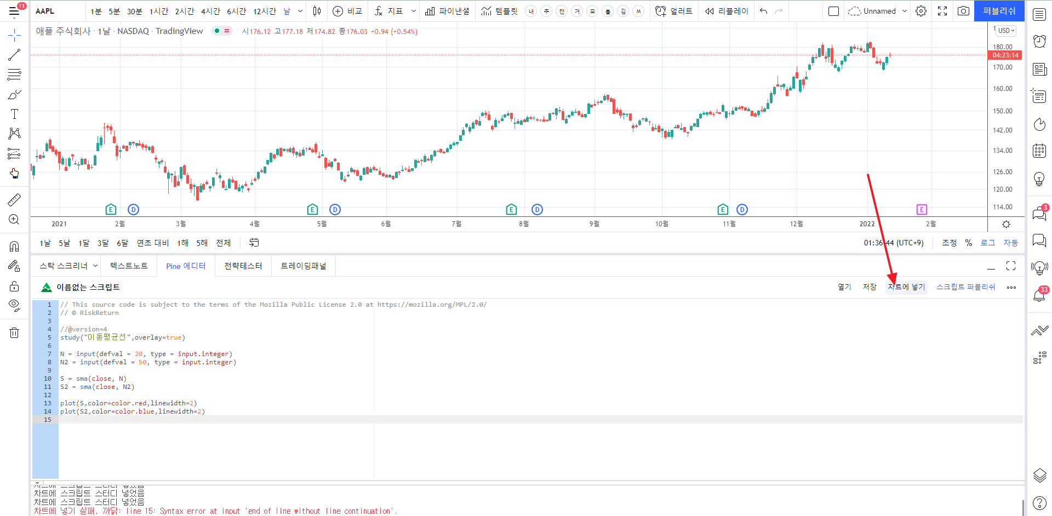Select the 1시간 interval
This screenshot has width=1052, height=516.
[x=159, y=11]
